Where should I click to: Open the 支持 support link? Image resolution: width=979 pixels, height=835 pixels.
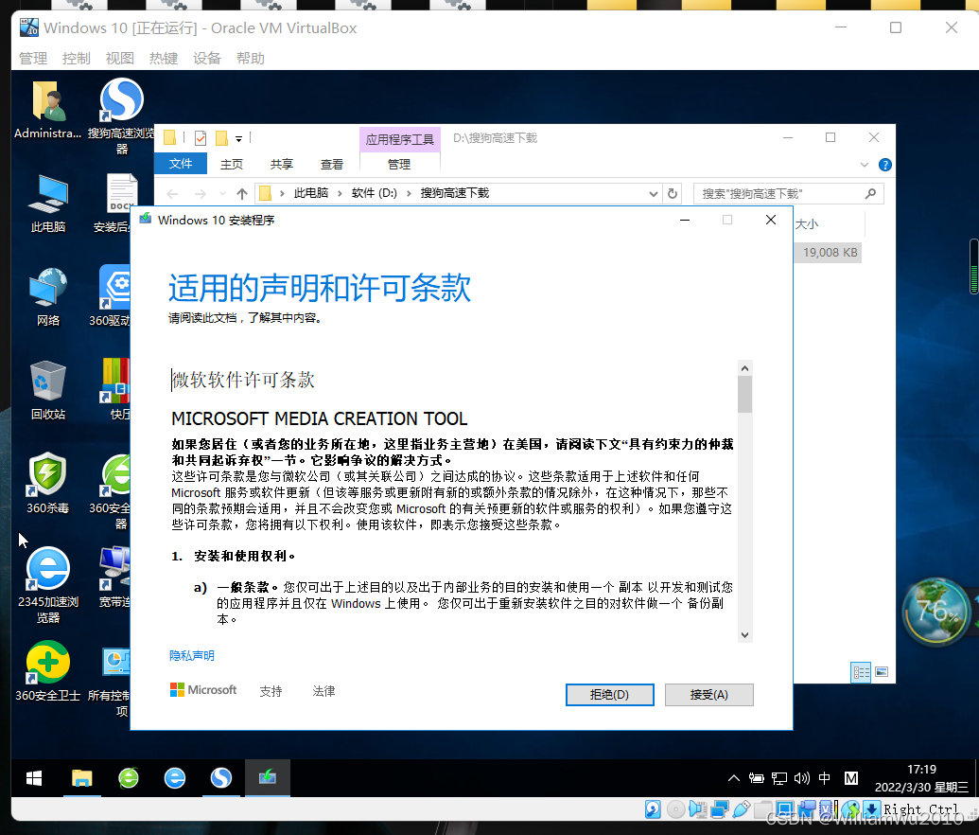point(271,691)
